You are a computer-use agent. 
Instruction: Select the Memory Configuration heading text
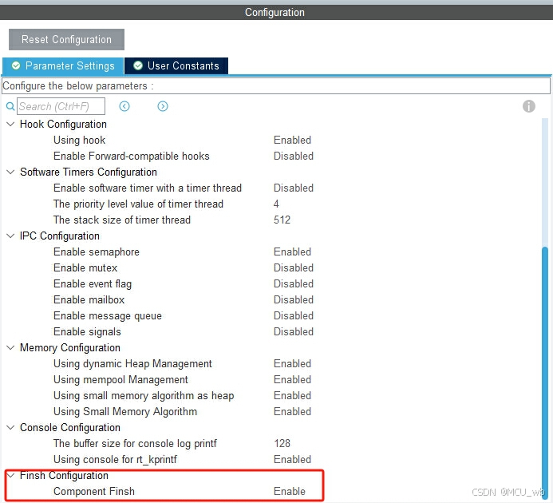70,347
